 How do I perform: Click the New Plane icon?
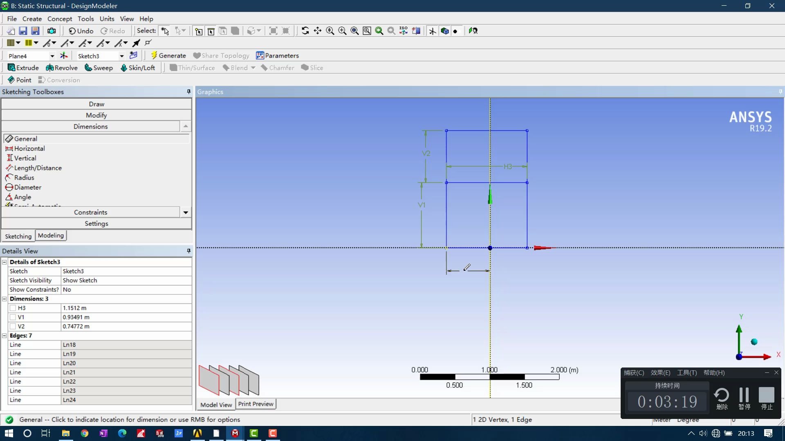(64, 56)
